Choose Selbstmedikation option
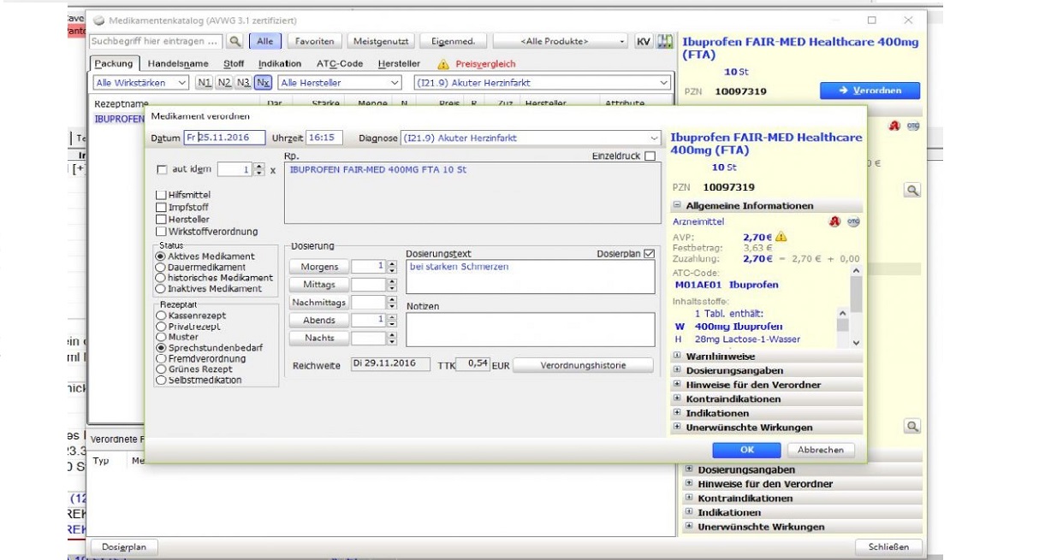1039x560 pixels. pos(160,380)
